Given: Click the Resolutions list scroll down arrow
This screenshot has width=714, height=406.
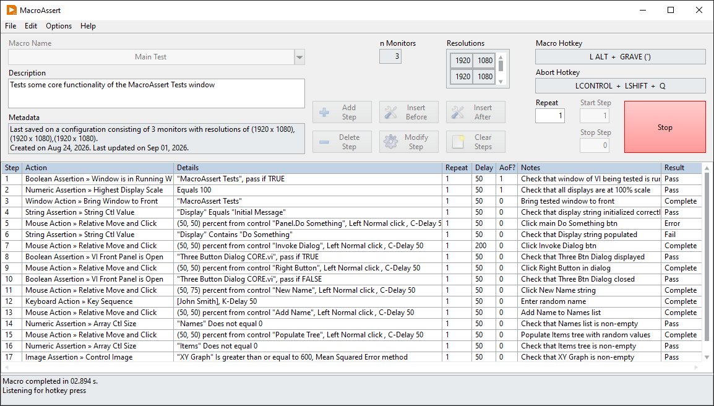Looking at the screenshot, I should [x=501, y=82].
